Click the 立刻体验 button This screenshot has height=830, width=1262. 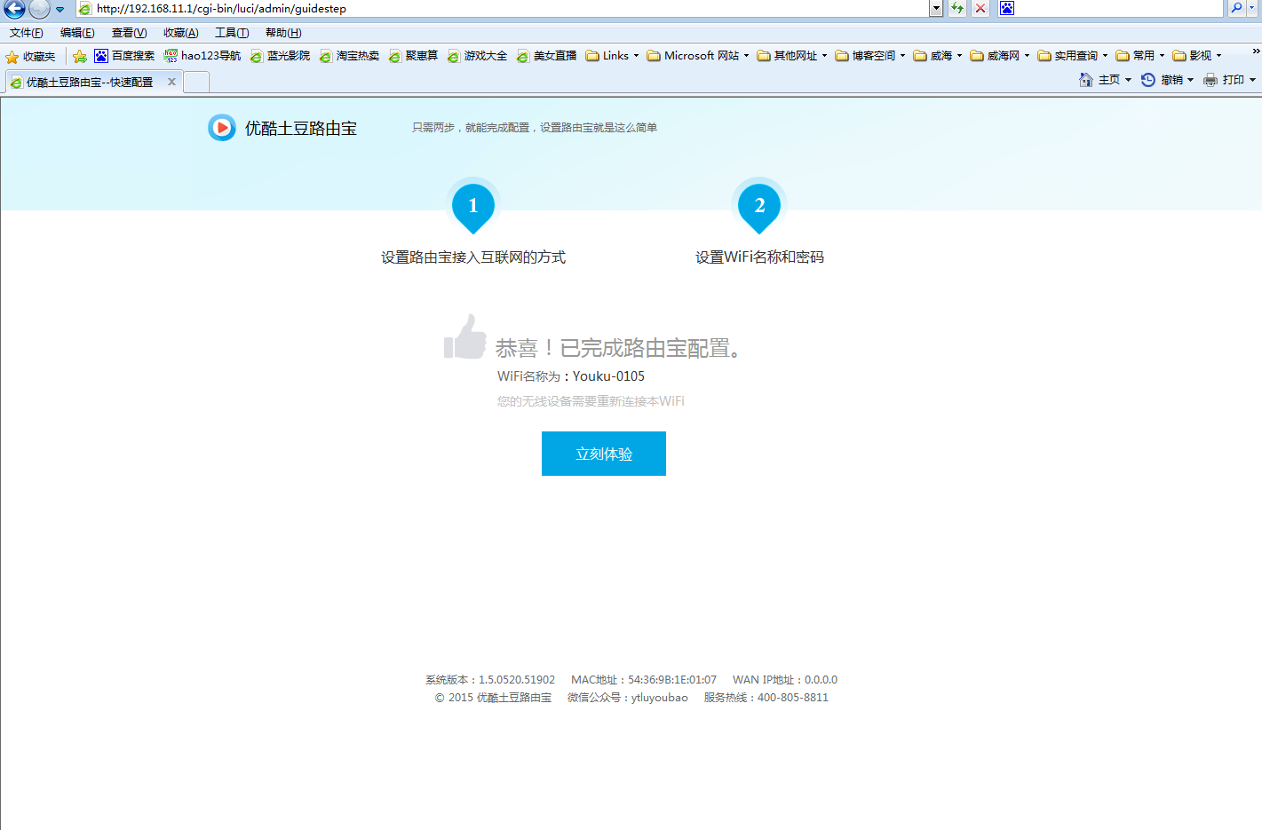604,454
